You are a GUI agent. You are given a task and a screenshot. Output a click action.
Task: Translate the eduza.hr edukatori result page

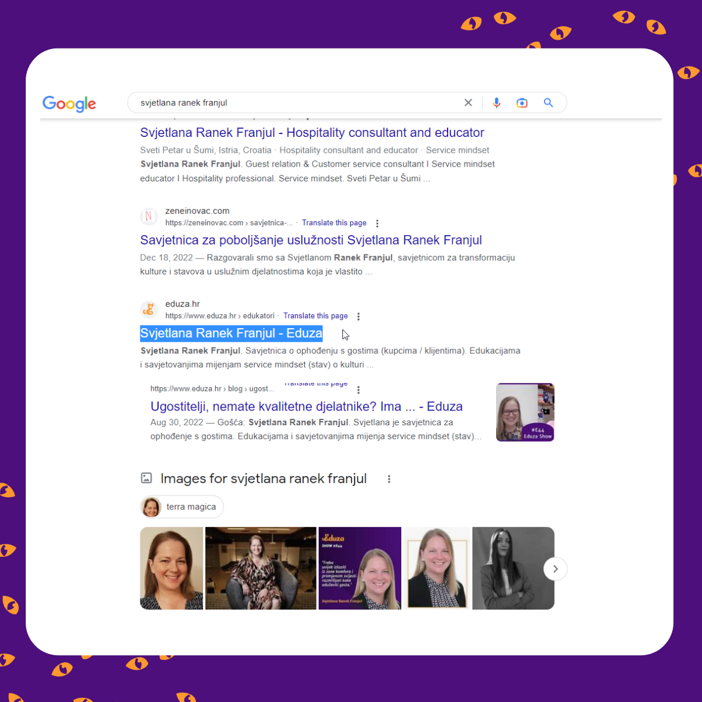pos(315,316)
